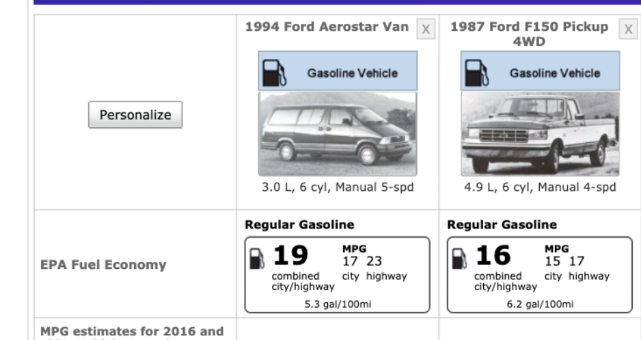
Task: Open the Ford F150 pickup photo
Action: [x=540, y=133]
